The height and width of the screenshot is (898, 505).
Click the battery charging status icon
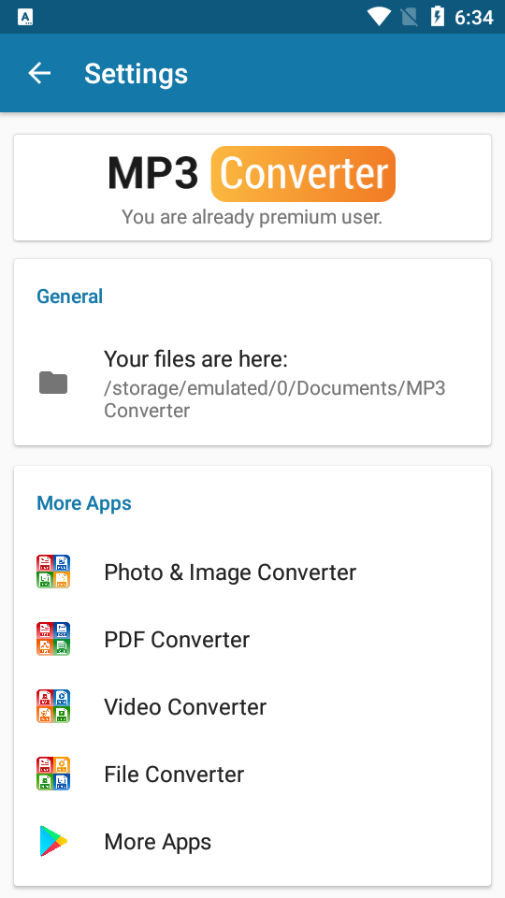(x=437, y=17)
